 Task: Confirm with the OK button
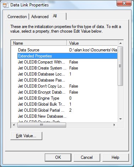coord(58,157)
